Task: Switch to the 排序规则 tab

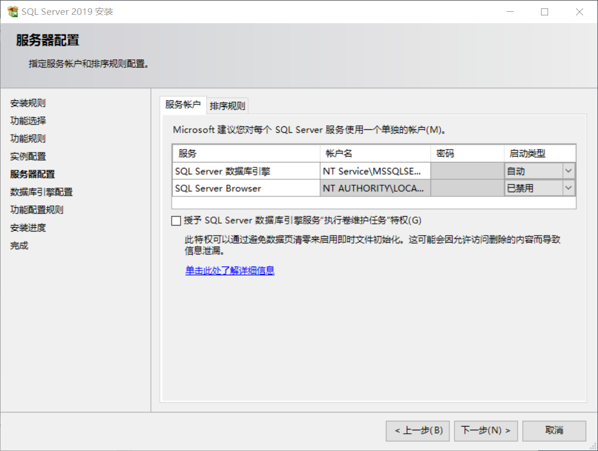Action: (227, 106)
